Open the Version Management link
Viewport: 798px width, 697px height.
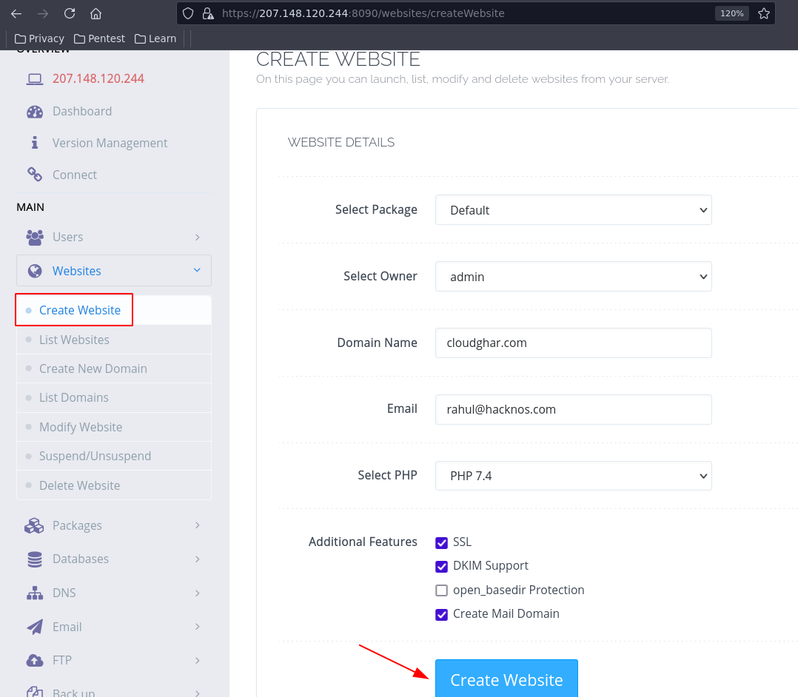pos(110,143)
